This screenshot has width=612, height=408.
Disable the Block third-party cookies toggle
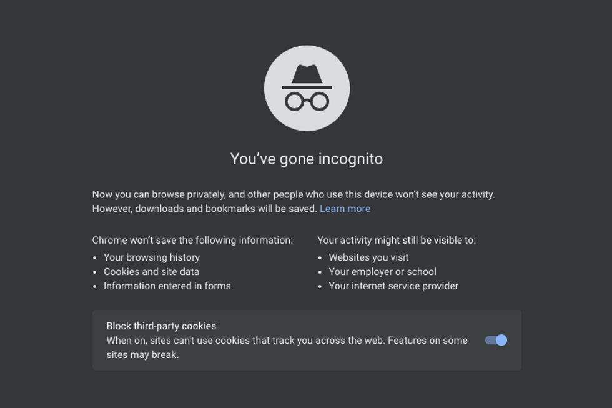point(496,340)
